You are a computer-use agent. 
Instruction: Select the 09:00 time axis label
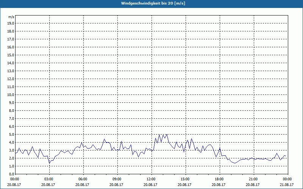coord(117,179)
